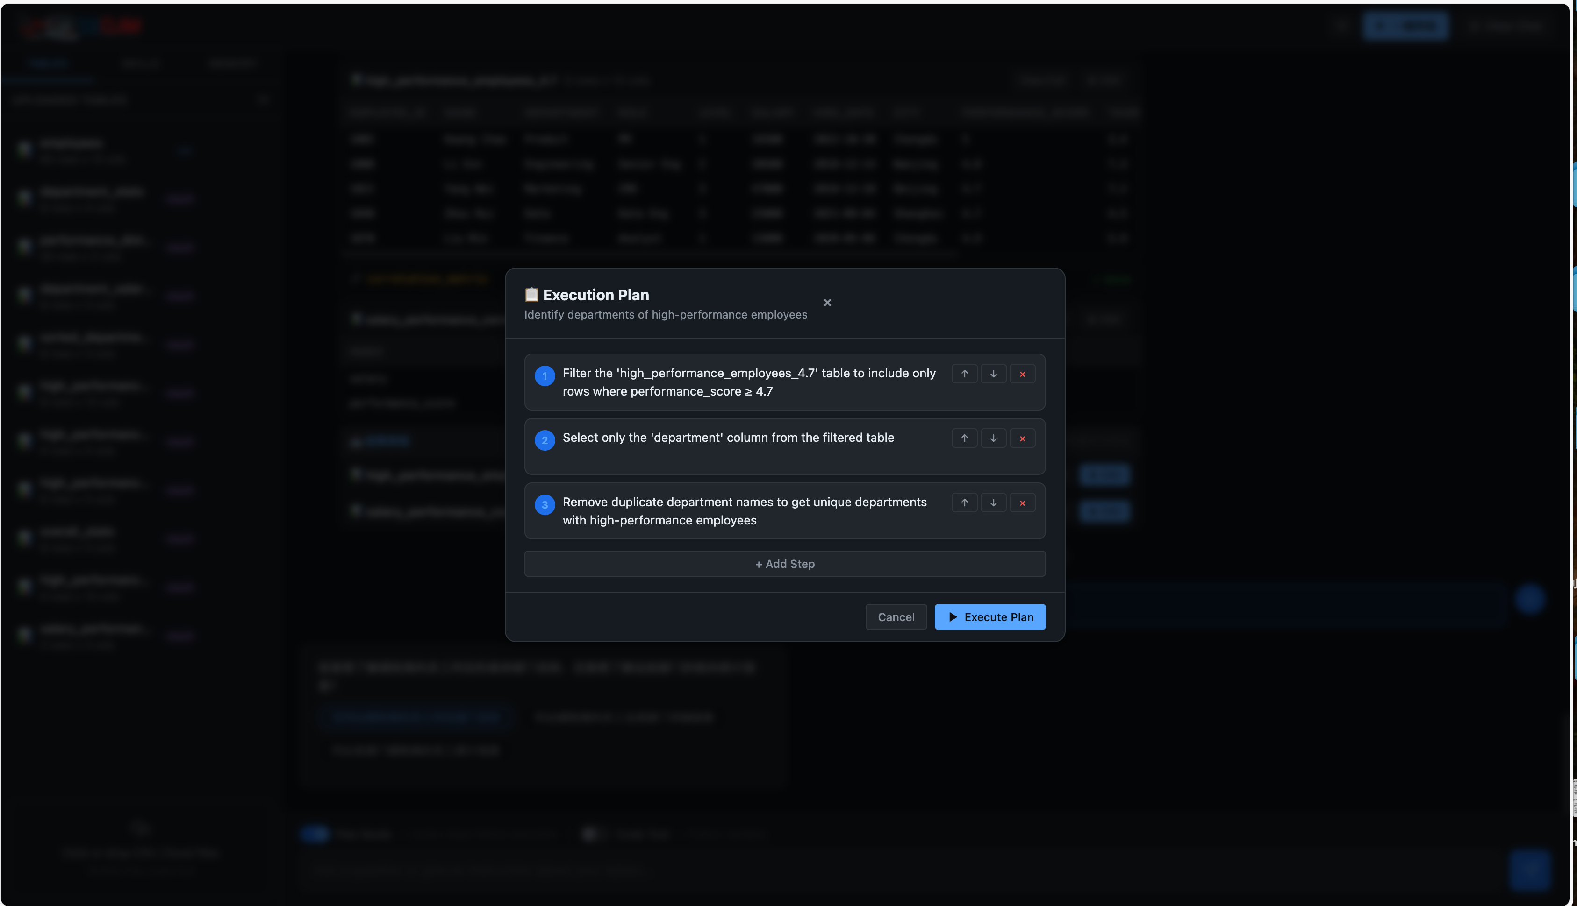The height and width of the screenshot is (906, 1577).
Task: Move the 'Select only department' step up
Action: (964, 439)
